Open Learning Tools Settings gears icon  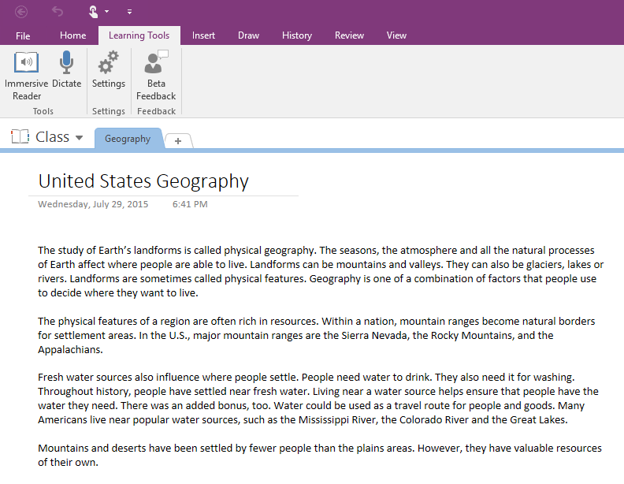(x=109, y=69)
